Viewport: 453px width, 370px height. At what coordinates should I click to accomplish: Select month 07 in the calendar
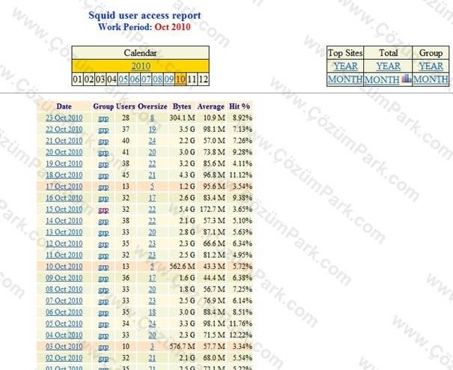coord(146,79)
